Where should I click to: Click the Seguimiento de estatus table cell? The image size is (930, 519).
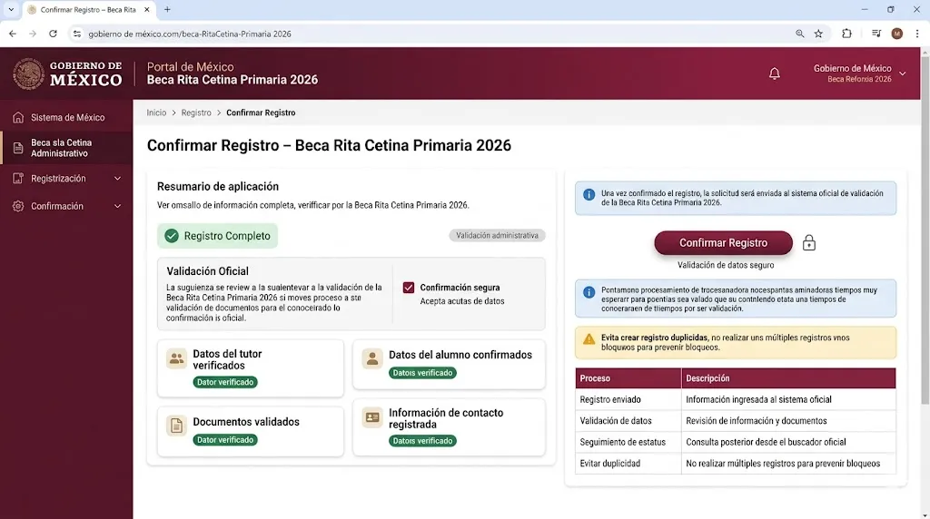pos(628,442)
